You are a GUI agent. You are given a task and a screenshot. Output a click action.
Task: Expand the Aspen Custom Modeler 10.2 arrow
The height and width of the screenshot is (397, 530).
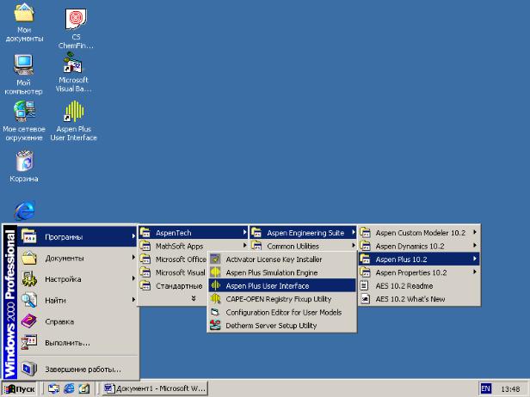tap(475, 232)
